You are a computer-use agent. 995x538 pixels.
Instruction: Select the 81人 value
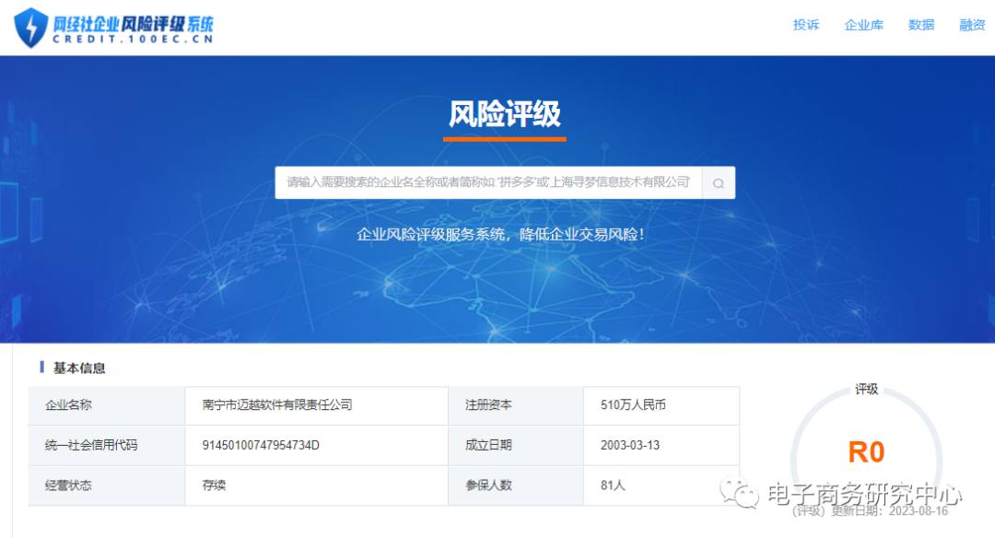pos(613,485)
